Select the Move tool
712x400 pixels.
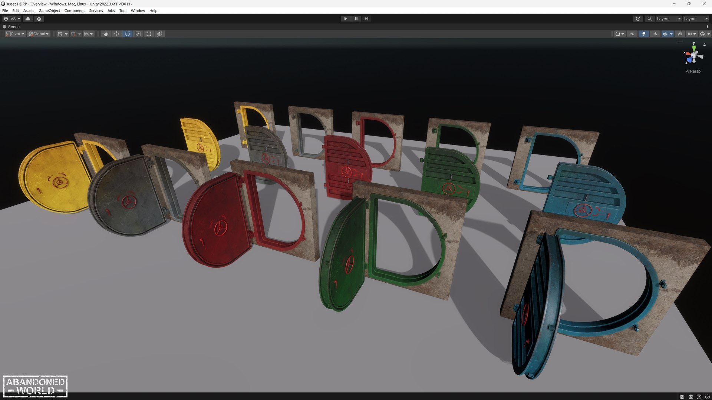pyautogui.click(x=116, y=34)
